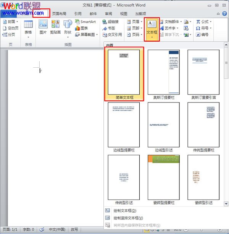The width and height of the screenshot is (229, 234).
Task: Insert a SmartArt graphic
Action: (85, 22)
